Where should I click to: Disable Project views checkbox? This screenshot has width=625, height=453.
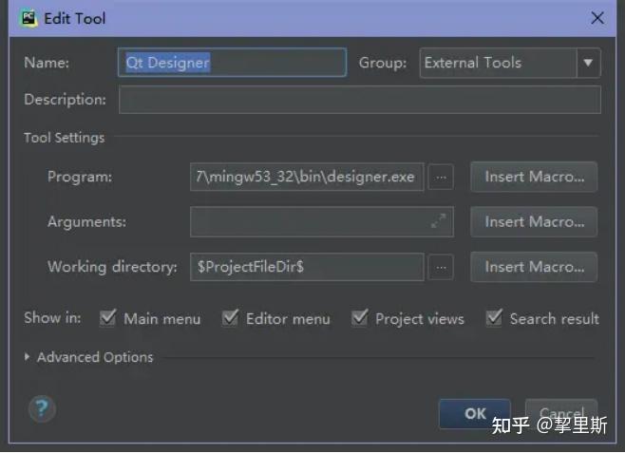pyautogui.click(x=359, y=318)
